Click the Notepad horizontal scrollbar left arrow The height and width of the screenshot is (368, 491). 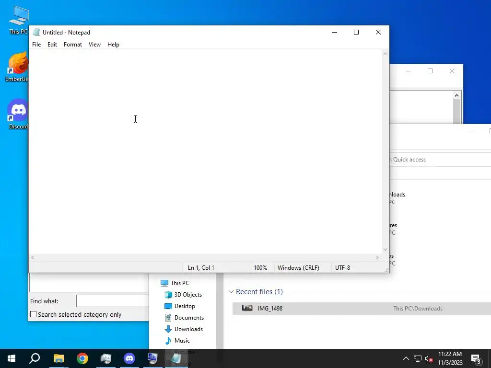coord(33,257)
